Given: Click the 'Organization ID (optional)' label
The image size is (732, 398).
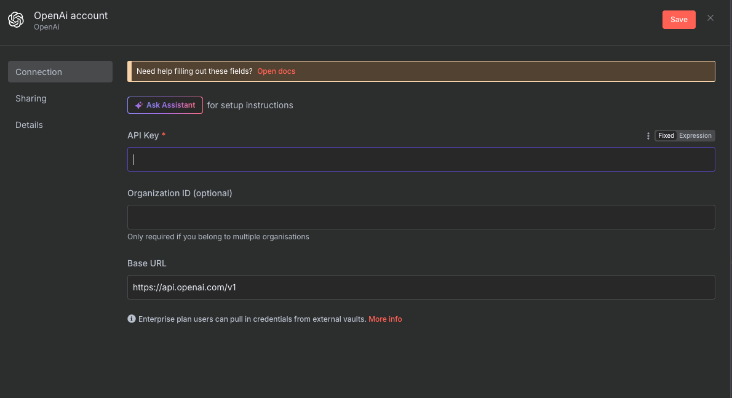Looking at the screenshot, I should click(180, 193).
